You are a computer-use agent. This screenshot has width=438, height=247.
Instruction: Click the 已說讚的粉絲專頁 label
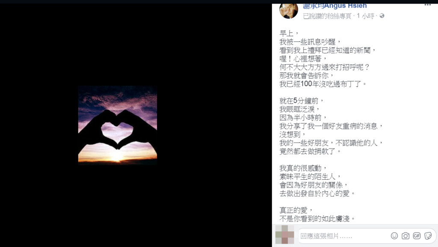(x=327, y=16)
